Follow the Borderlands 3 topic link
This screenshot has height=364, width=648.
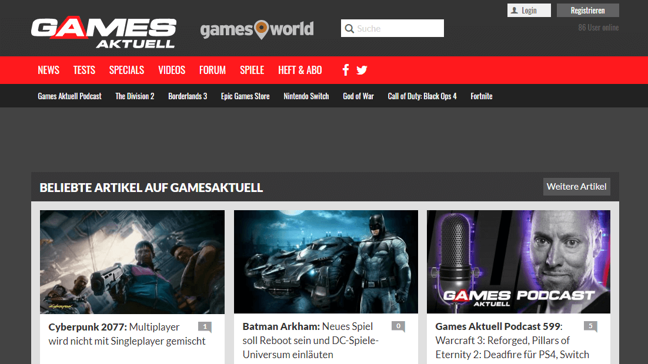[188, 96]
